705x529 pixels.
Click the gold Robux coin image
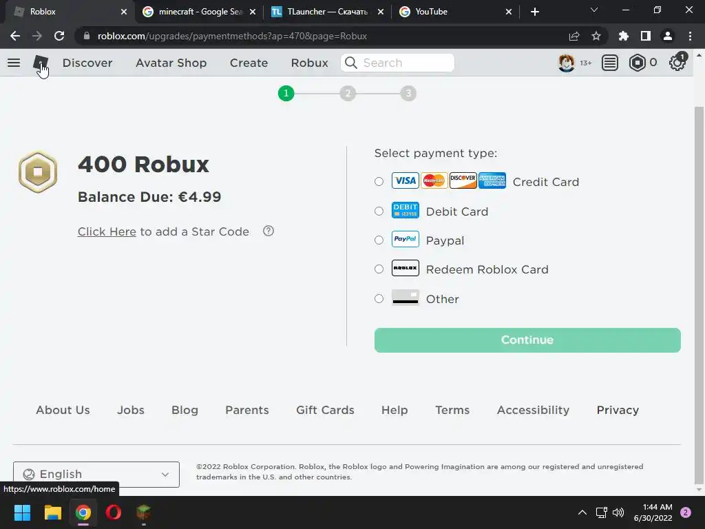click(38, 172)
